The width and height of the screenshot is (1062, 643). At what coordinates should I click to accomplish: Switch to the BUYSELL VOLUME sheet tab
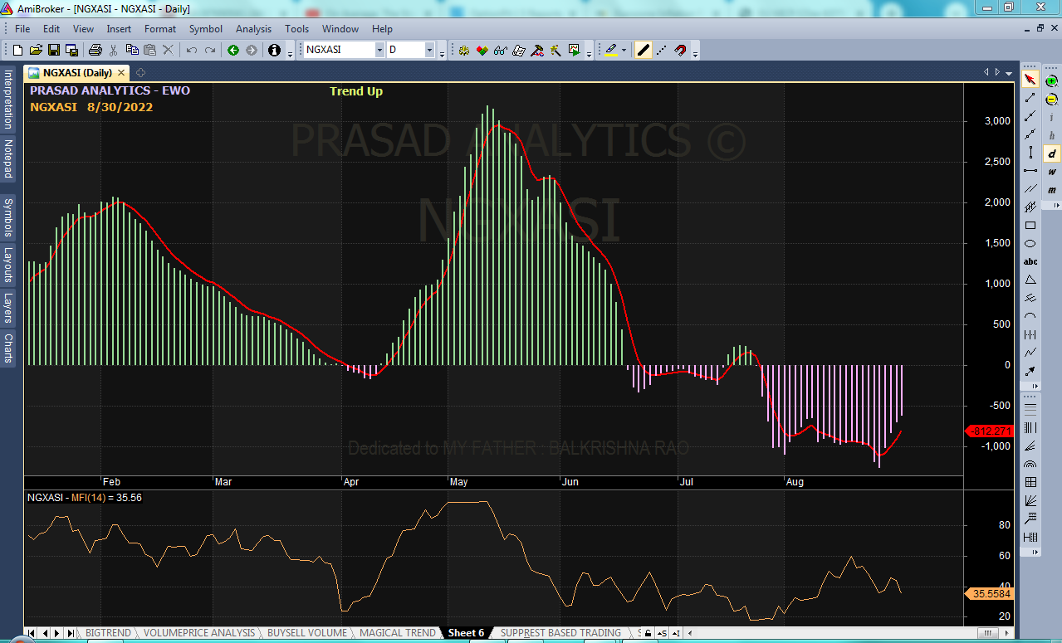pyautogui.click(x=307, y=633)
